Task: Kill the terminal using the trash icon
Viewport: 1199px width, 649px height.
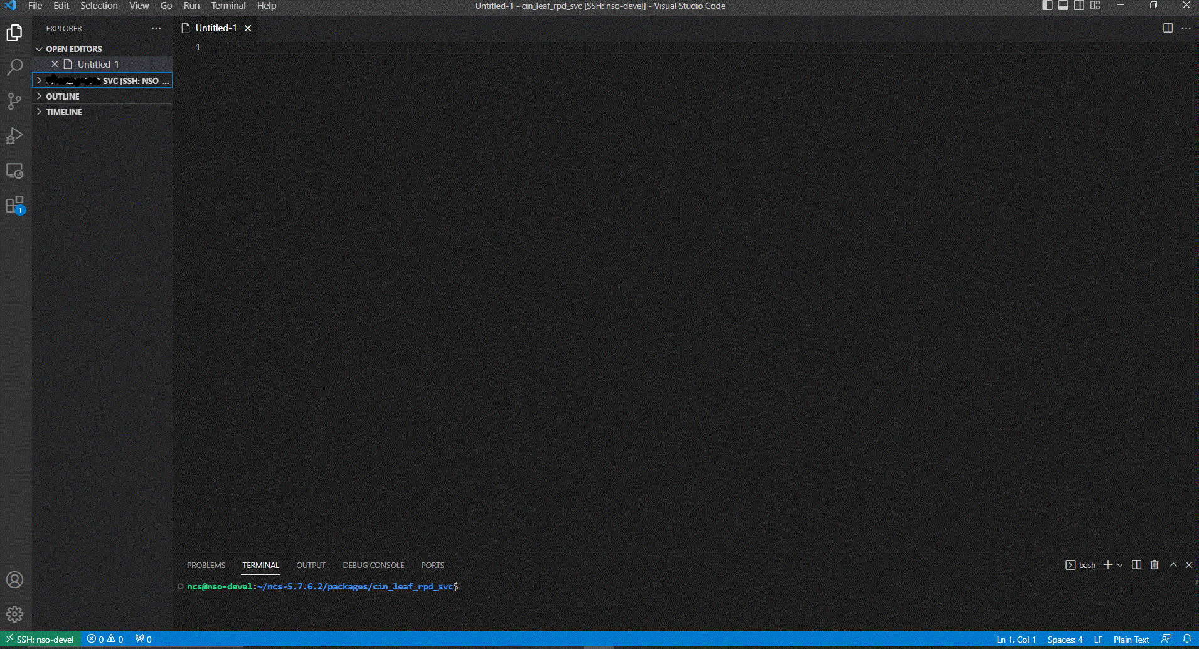Action: pos(1154,565)
